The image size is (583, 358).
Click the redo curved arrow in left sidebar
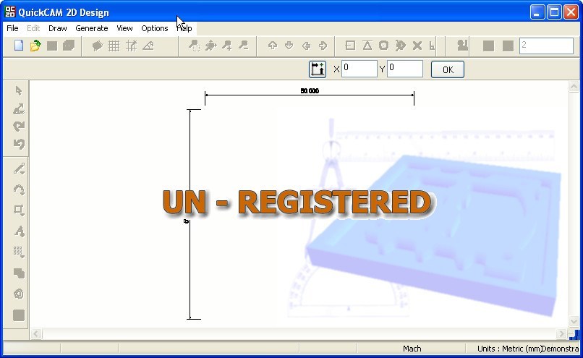[x=19, y=126]
